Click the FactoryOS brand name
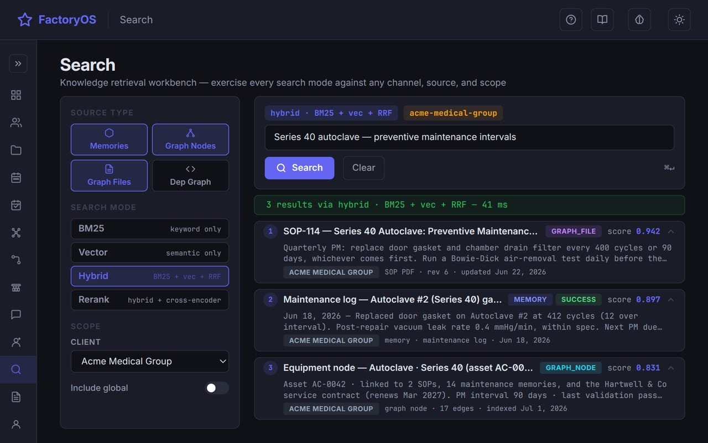Image resolution: width=708 pixels, height=443 pixels. tap(67, 20)
